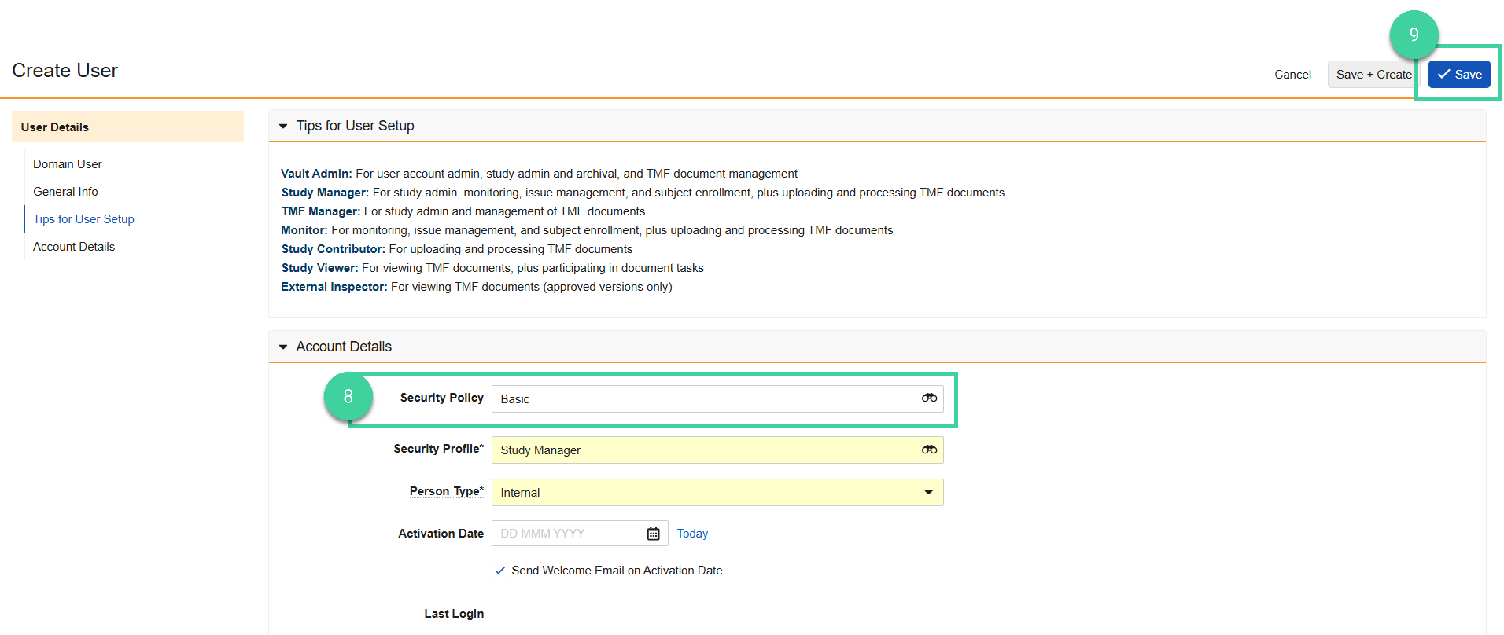Open the Security Profile binoculars lookup icon
Screen dimensions: 1504x635
coord(929,450)
